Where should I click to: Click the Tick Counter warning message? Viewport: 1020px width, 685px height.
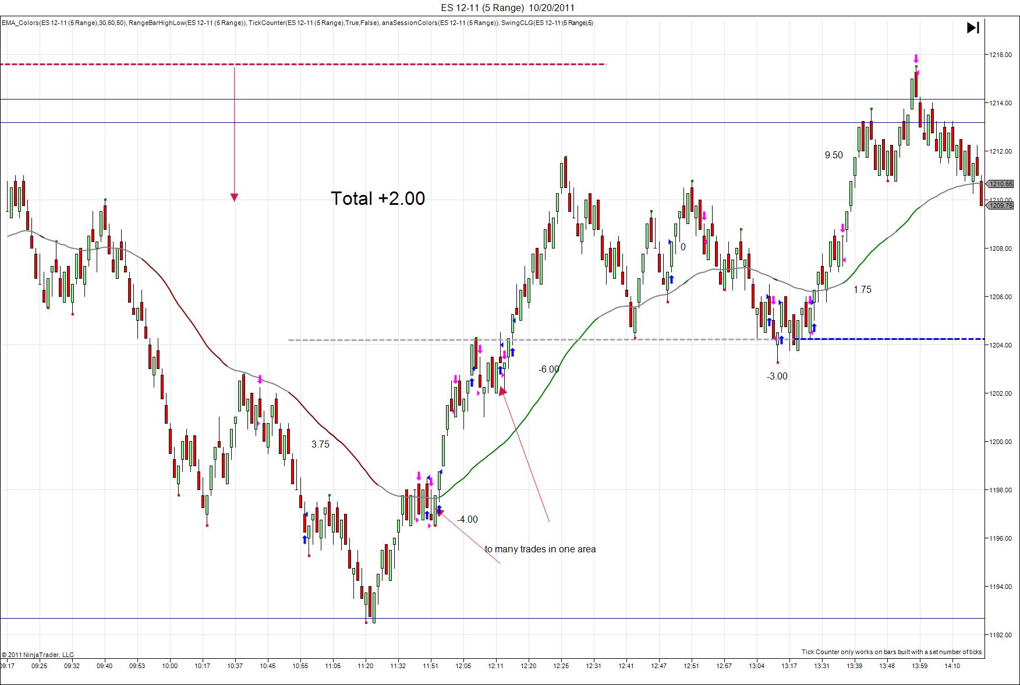point(891,652)
